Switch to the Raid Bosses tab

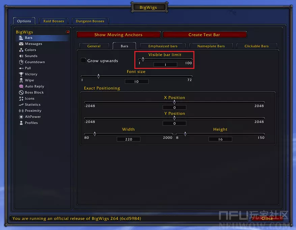click(54, 21)
